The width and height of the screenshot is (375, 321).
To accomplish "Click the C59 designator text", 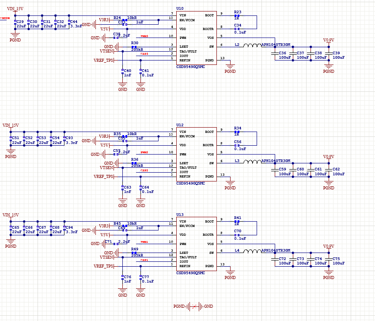I will click(x=282, y=169).
